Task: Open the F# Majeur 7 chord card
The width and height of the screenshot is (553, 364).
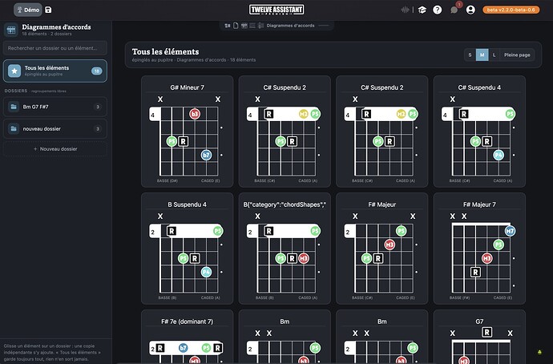Action: 479,249
